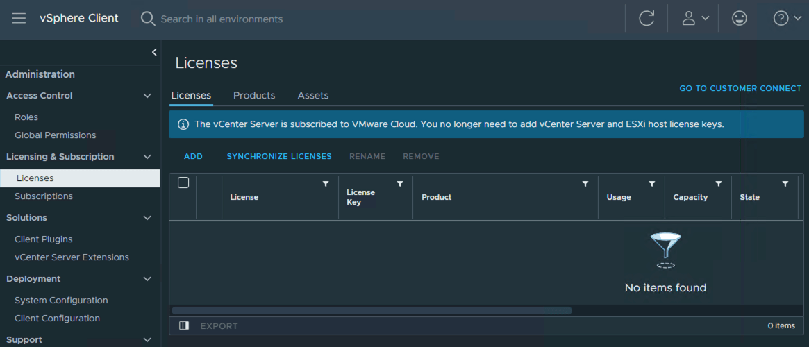Open System Configuration in the sidebar
The image size is (809, 347).
pos(61,300)
